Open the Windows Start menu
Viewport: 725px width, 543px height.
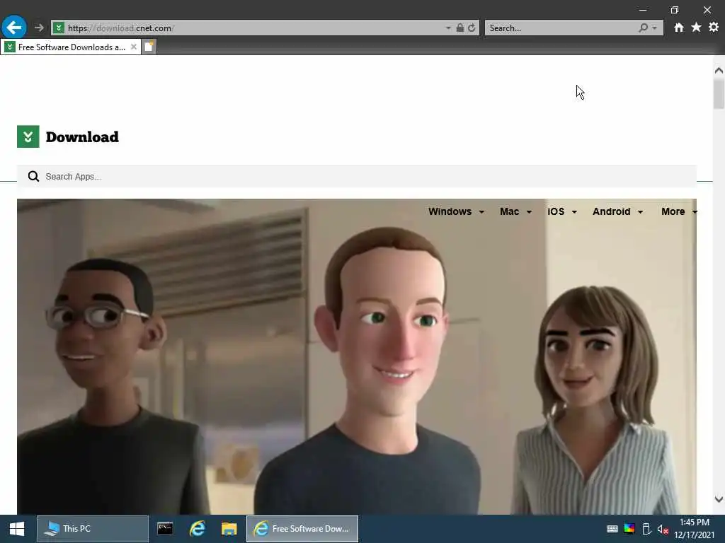click(x=17, y=529)
